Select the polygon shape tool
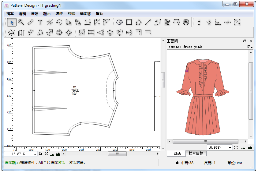The height and width of the screenshot is (173, 258). click(x=138, y=22)
